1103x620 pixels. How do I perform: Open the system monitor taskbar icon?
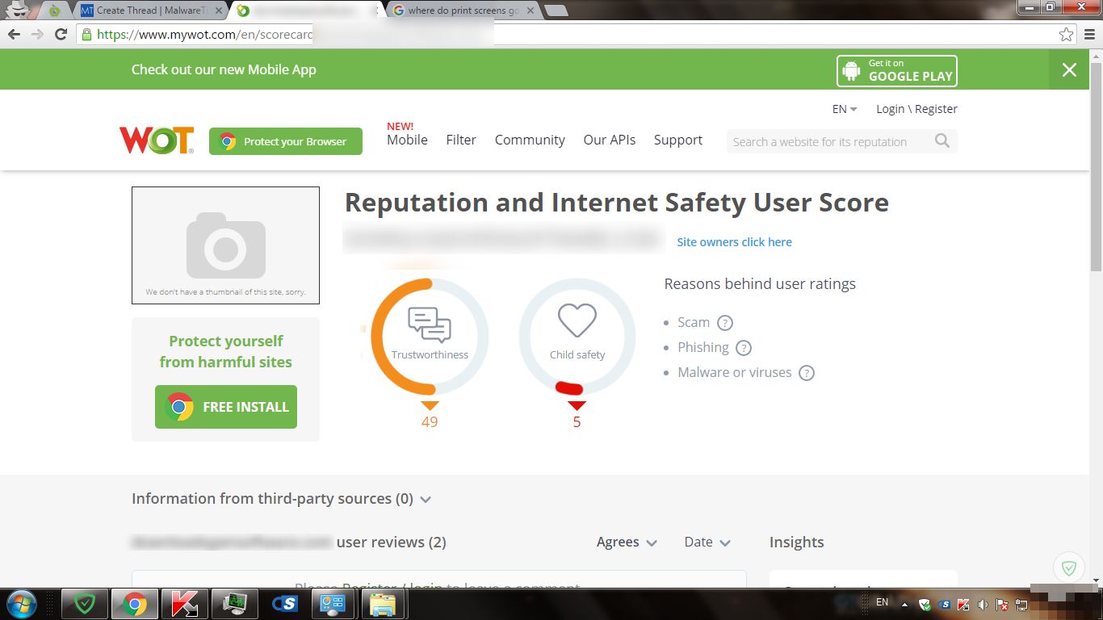234,604
